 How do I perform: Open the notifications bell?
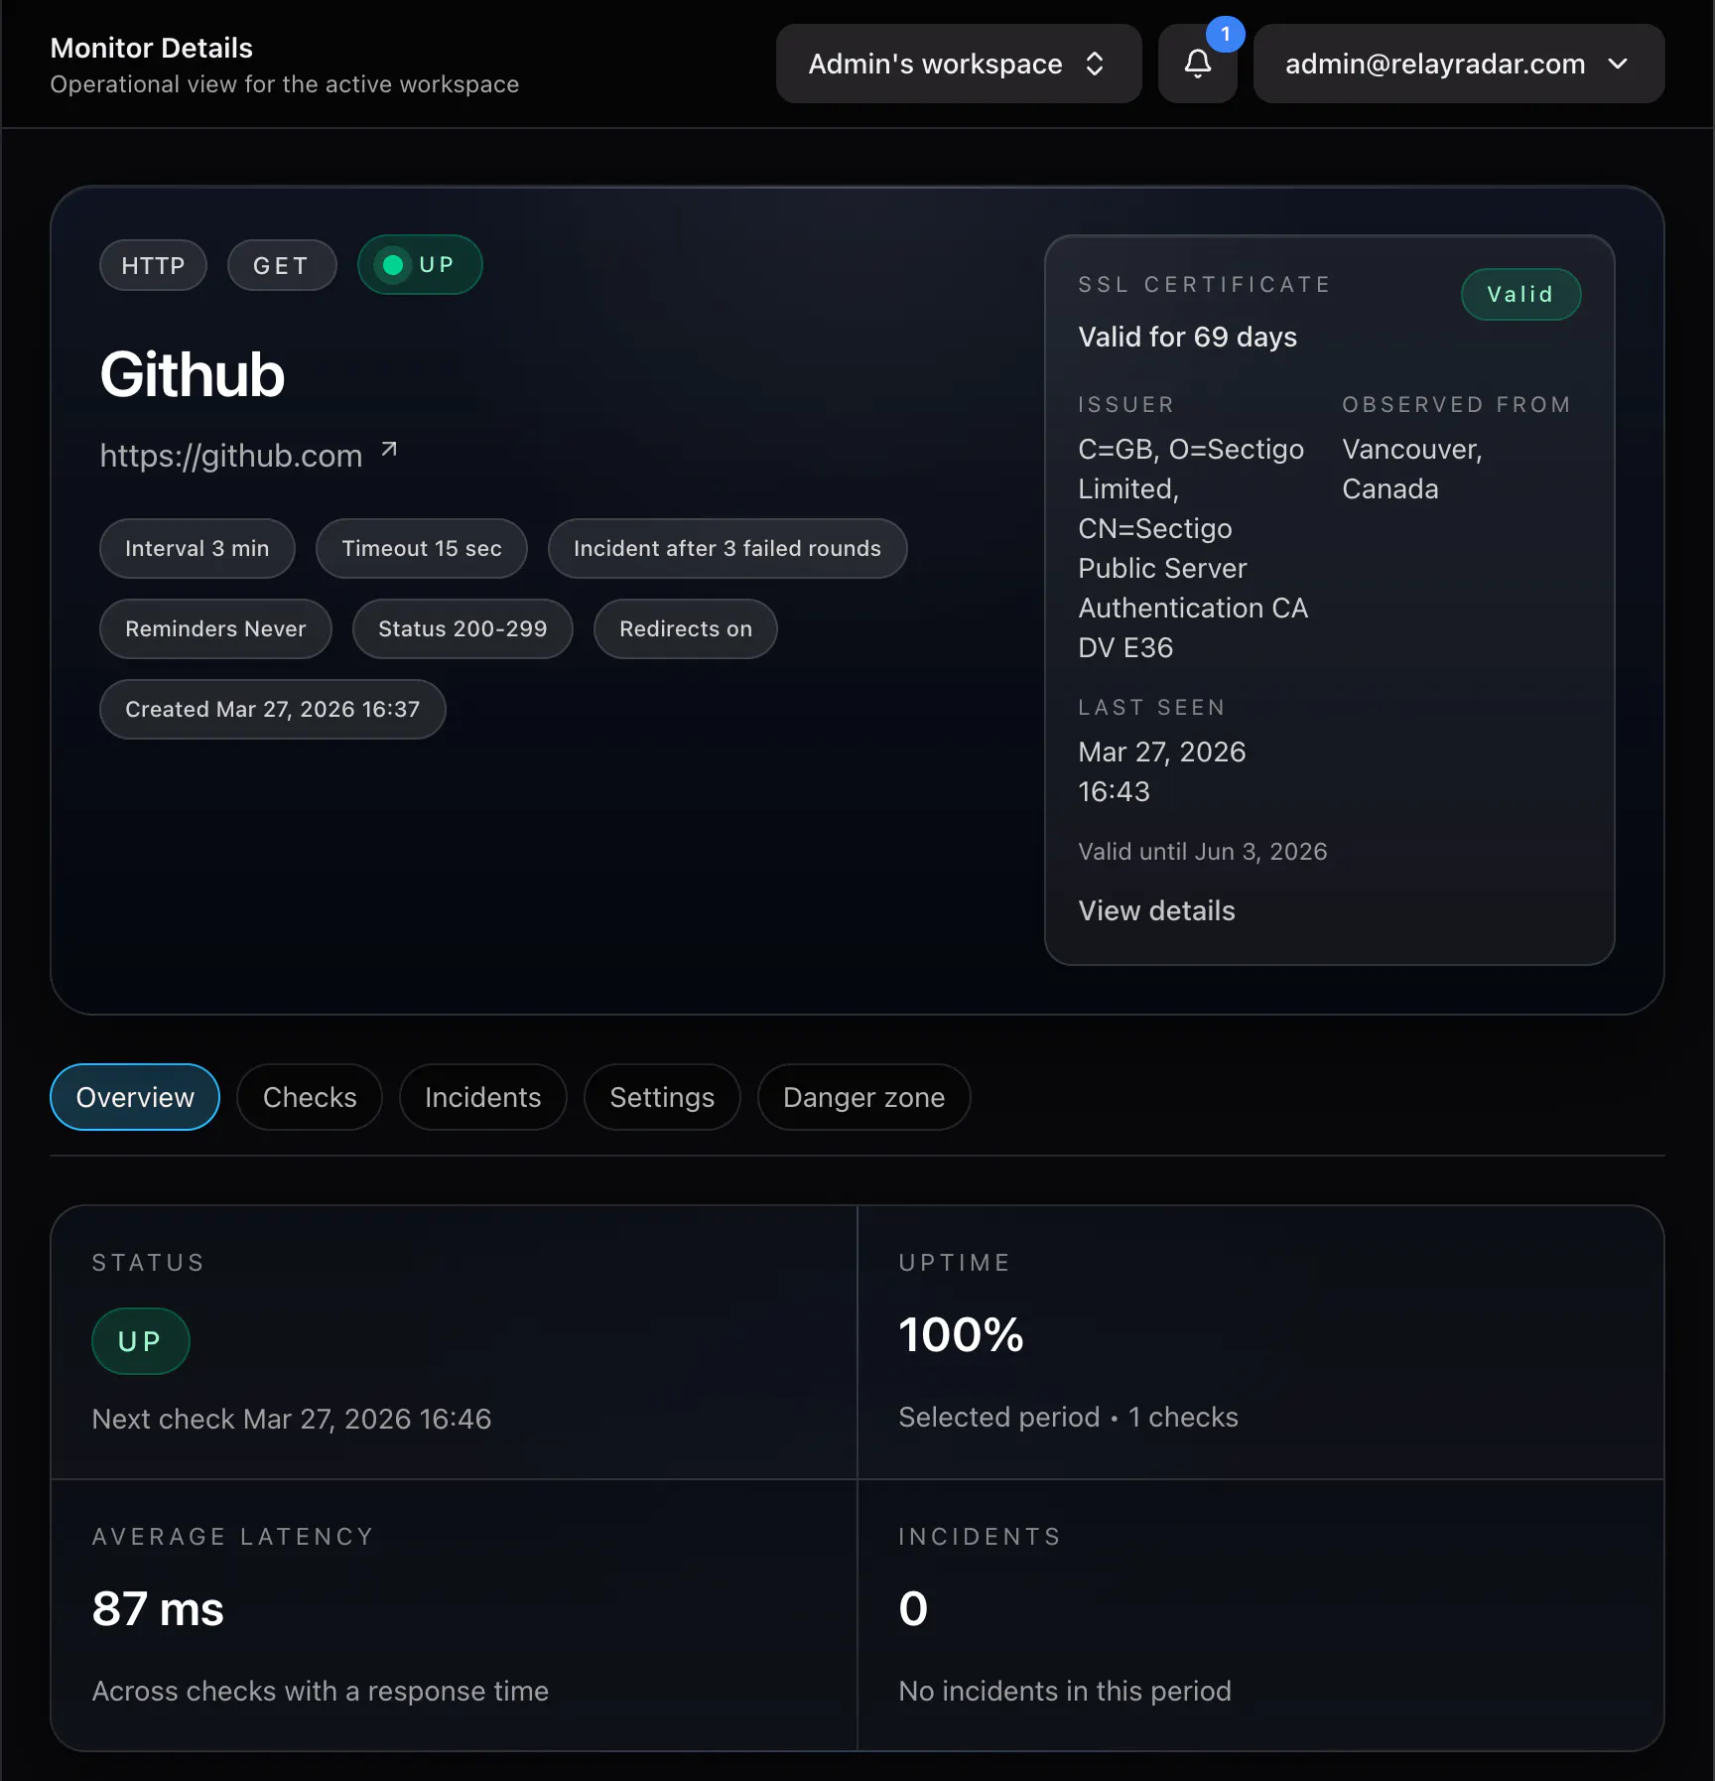pyautogui.click(x=1197, y=64)
